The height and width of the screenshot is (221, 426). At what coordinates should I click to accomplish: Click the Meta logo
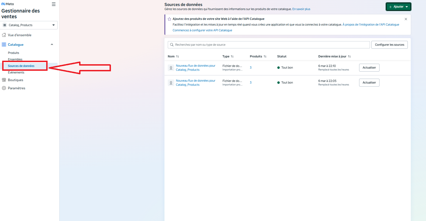[x=8, y=4]
